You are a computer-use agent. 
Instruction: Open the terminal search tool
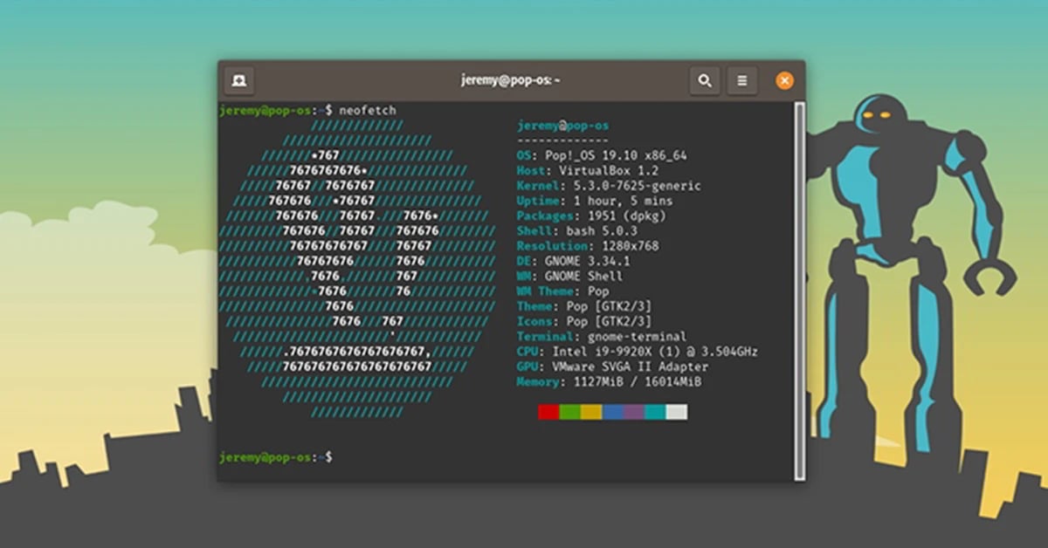[x=704, y=79]
